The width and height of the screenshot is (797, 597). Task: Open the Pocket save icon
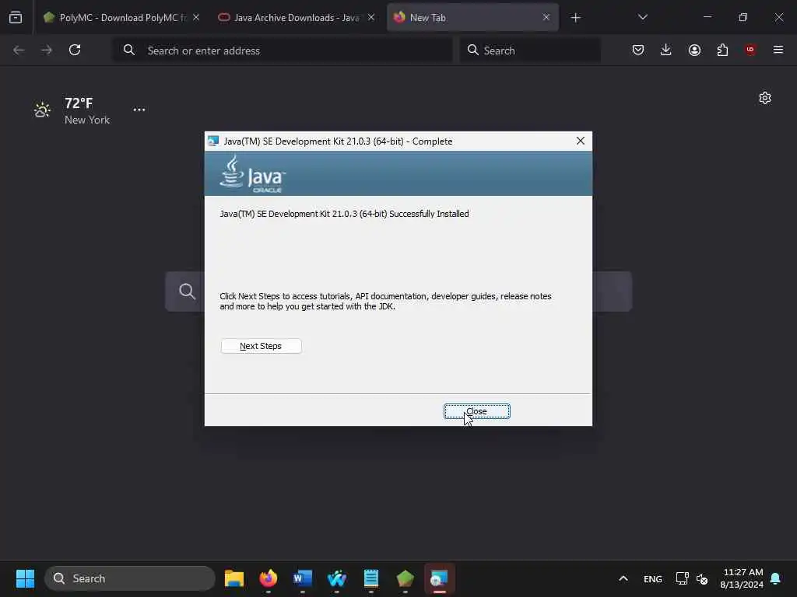[x=638, y=50]
